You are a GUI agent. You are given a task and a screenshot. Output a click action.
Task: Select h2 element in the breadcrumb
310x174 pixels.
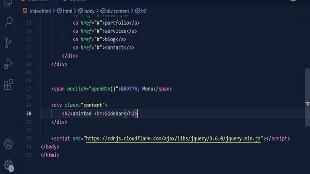pos(143,11)
